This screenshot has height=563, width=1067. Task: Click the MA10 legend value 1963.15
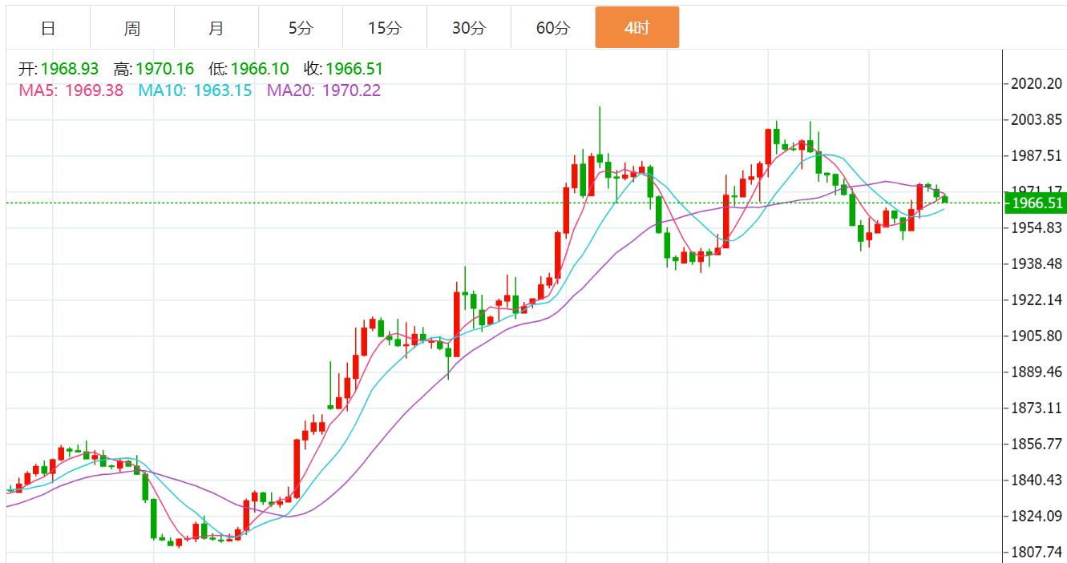(x=219, y=90)
